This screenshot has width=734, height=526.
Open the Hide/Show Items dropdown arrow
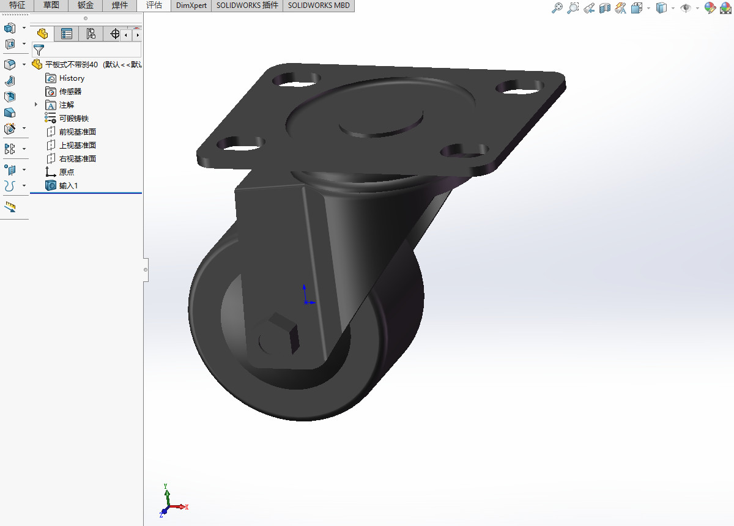coord(697,8)
